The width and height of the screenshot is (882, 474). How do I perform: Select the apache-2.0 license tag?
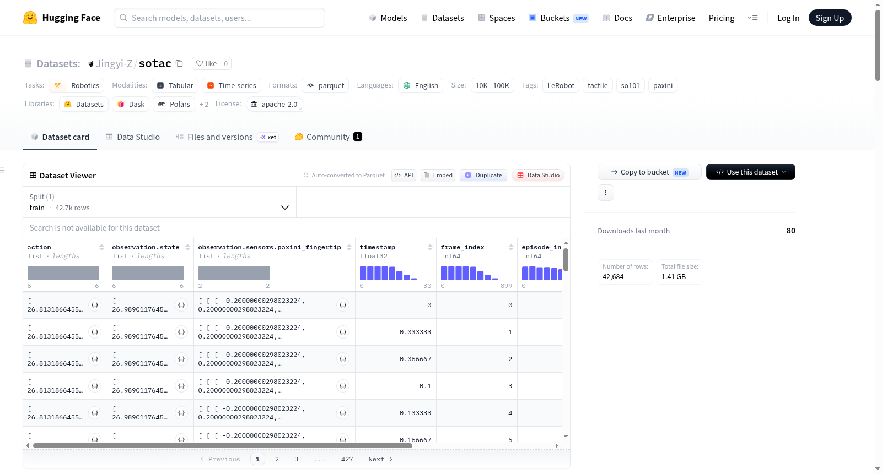coord(275,104)
